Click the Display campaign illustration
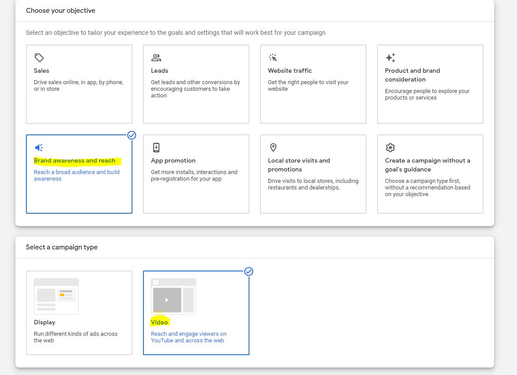The height and width of the screenshot is (375, 517). [x=56, y=297]
